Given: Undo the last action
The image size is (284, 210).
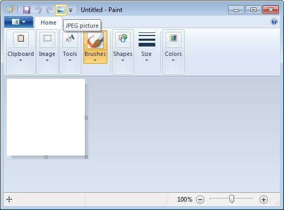Looking at the screenshot, I should tap(38, 10).
